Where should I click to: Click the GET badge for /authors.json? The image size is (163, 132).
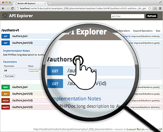6,36
